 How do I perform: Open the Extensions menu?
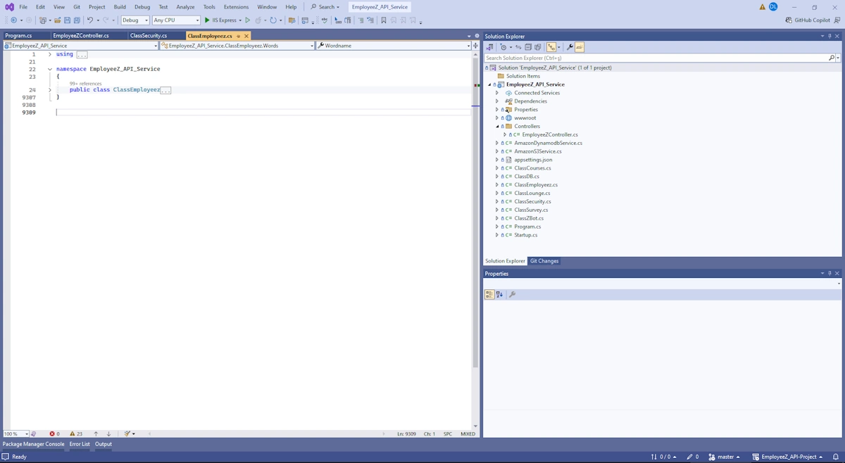236,7
